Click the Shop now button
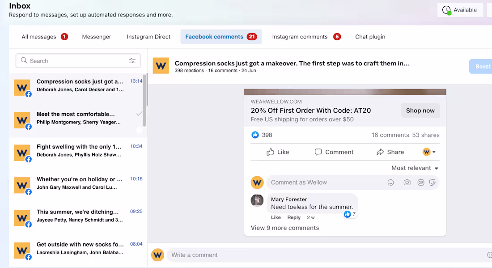Screen dimensions: 492x268 pos(420,111)
